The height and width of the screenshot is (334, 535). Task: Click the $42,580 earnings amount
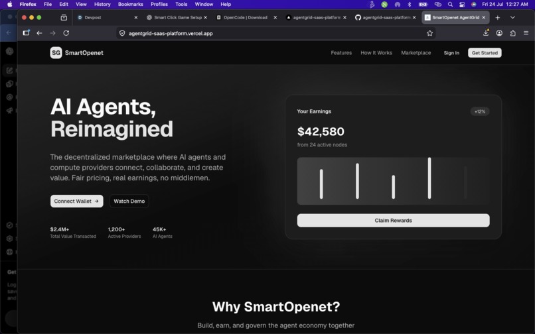coord(321,132)
